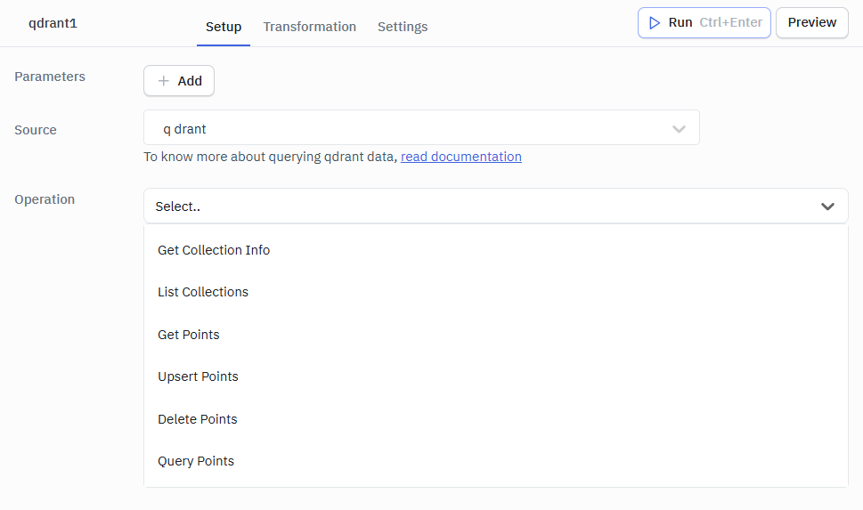Viewport: 863px width, 510px height.
Task: Click the Parameters label
Action: 50,77
